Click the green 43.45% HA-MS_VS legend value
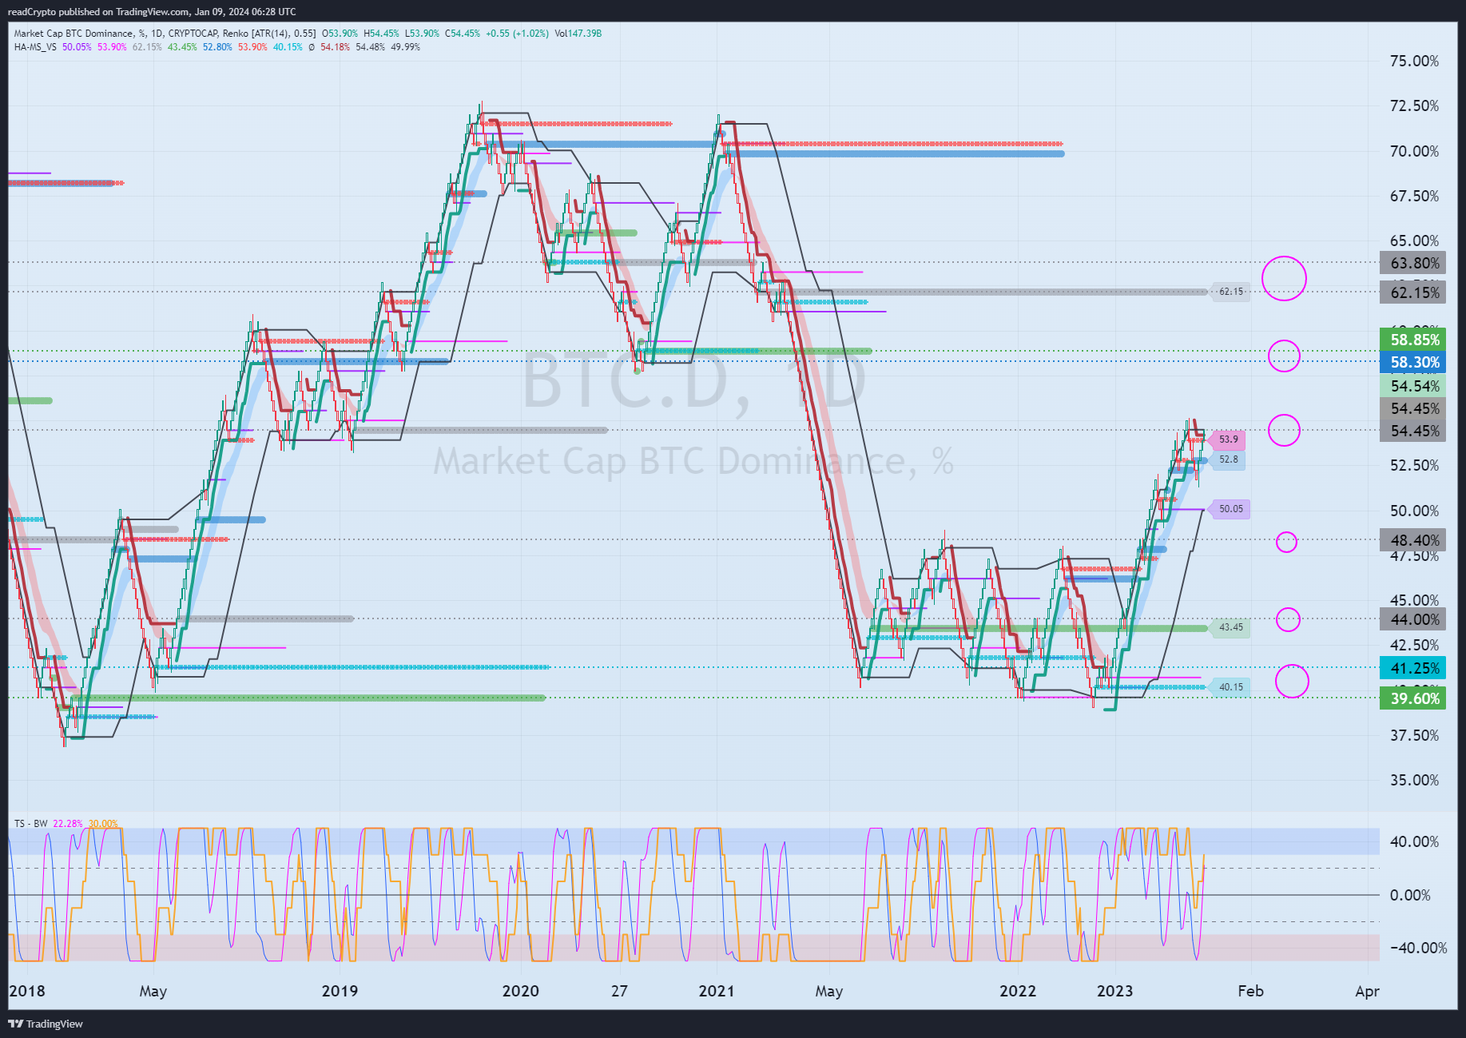1466x1038 pixels. (182, 47)
